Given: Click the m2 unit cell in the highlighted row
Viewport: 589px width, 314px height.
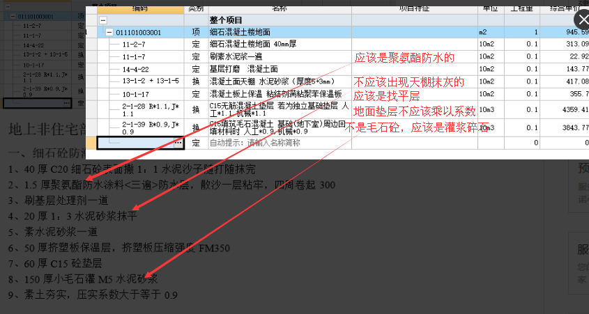Looking at the screenshot, I should [x=491, y=33].
